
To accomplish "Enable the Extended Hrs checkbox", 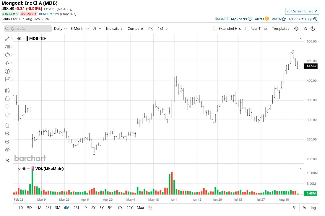I will (x=215, y=29).
